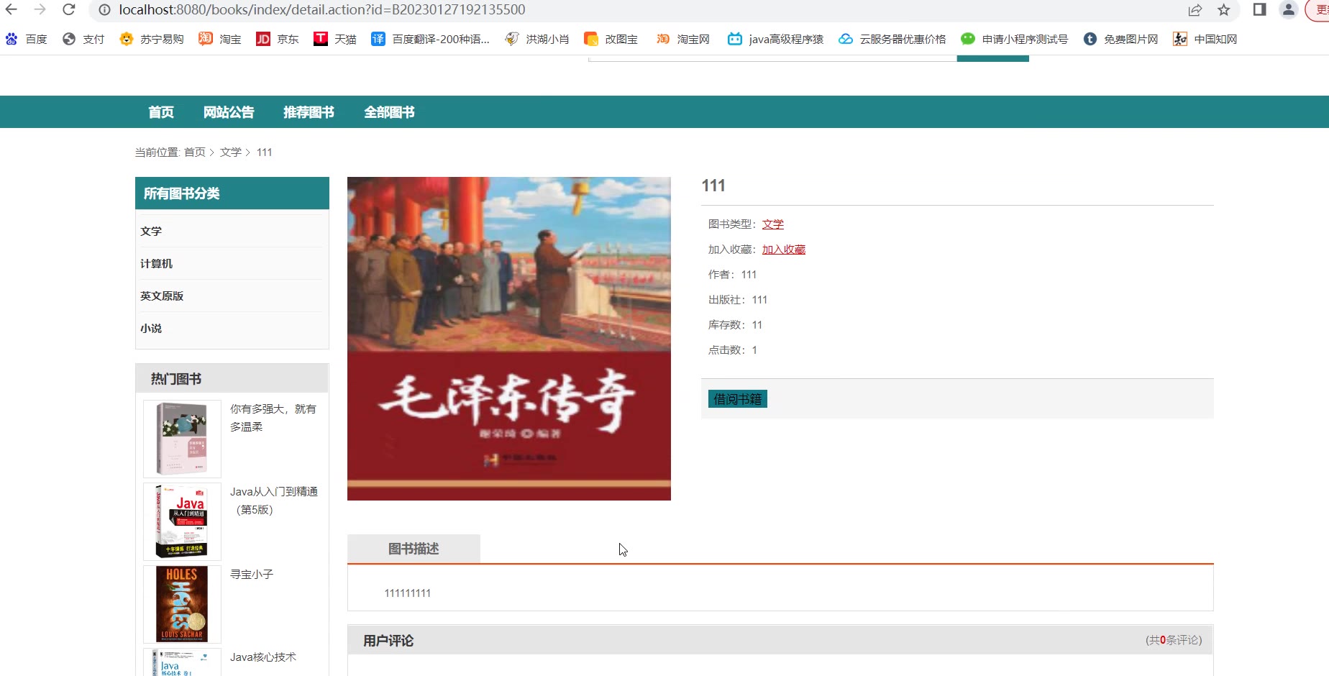Click the 点击数: 1 text
Viewport: 1329px width, 676px height.
733,350
